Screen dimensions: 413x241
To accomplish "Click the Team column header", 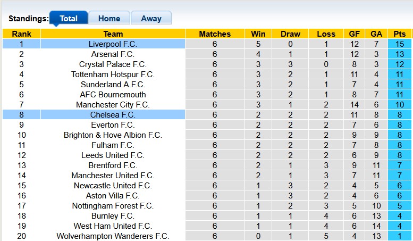I will pos(113,34).
